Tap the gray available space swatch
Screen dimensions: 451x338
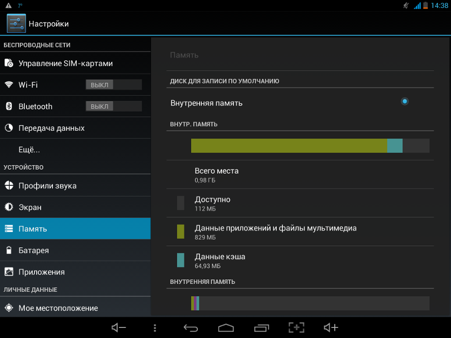tap(180, 203)
